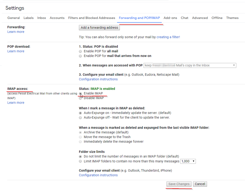Select the Enable IMAP radio button
This screenshot has height=193, width=245.
pyautogui.click(x=80, y=93)
